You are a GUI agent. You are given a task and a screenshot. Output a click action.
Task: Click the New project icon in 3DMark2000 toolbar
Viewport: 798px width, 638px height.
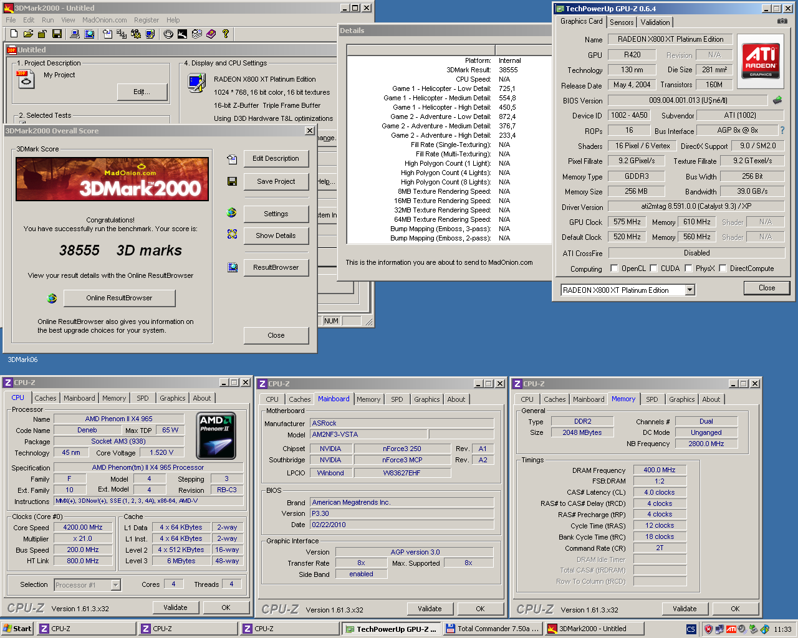coord(14,34)
